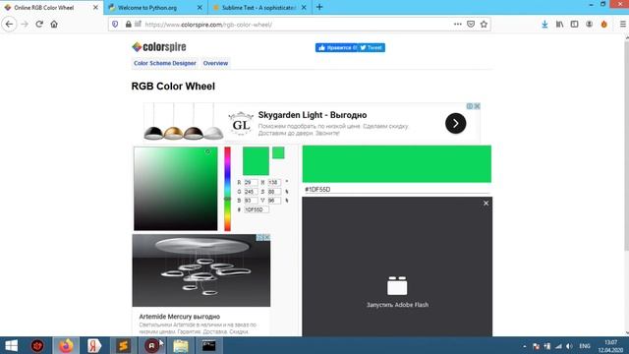
Task: Click the orange extension icon in toolbar
Action: click(x=604, y=24)
